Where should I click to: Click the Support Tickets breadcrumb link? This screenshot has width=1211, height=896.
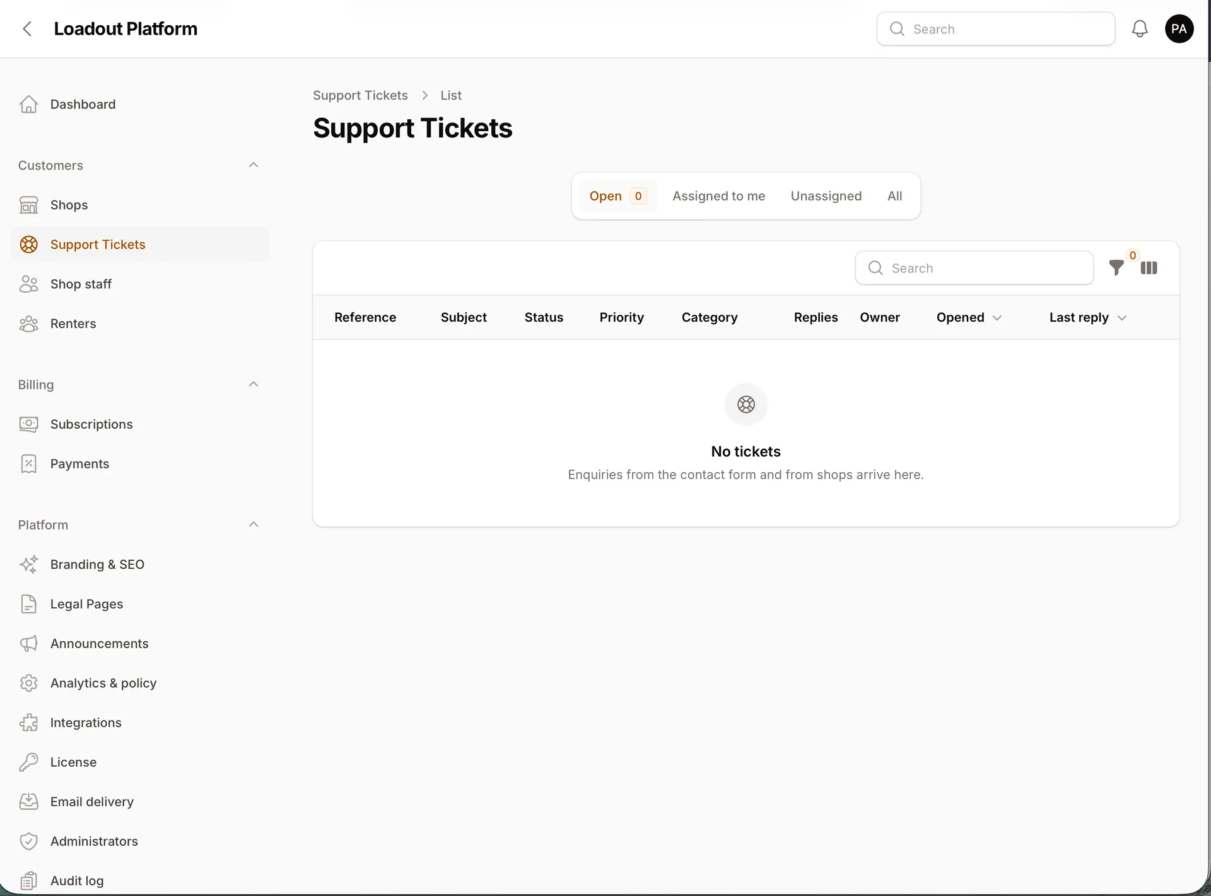pos(360,95)
